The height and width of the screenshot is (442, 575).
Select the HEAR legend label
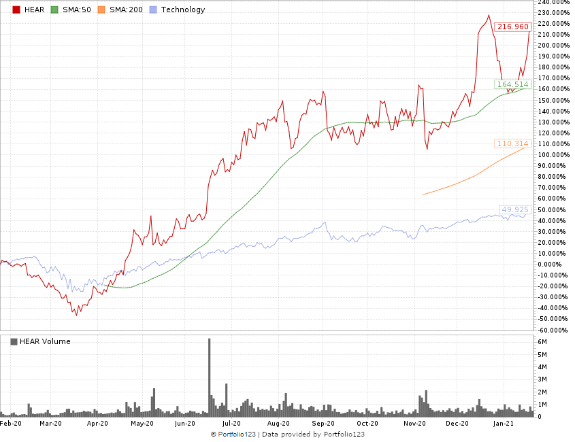[x=35, y=10]
